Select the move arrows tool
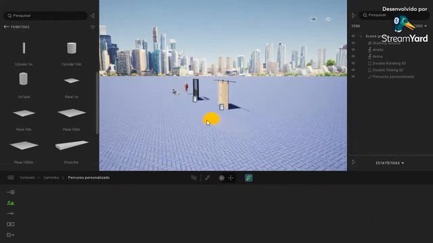The image size is (433, 243). 231,178
